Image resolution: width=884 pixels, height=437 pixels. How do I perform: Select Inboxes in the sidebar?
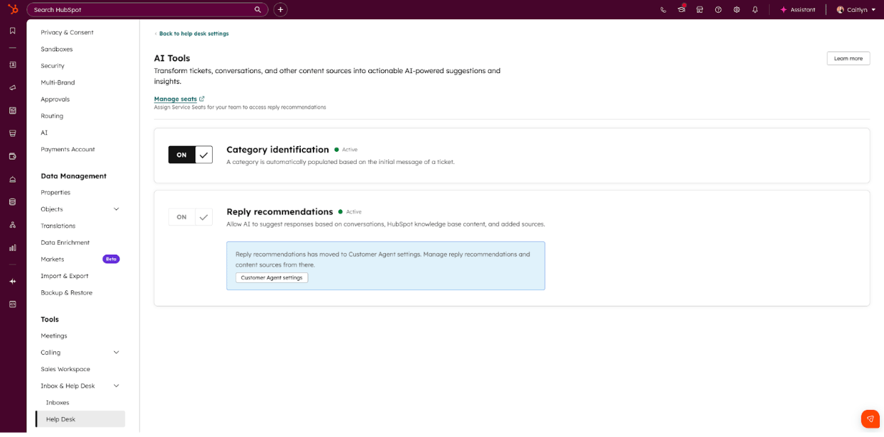57,403
